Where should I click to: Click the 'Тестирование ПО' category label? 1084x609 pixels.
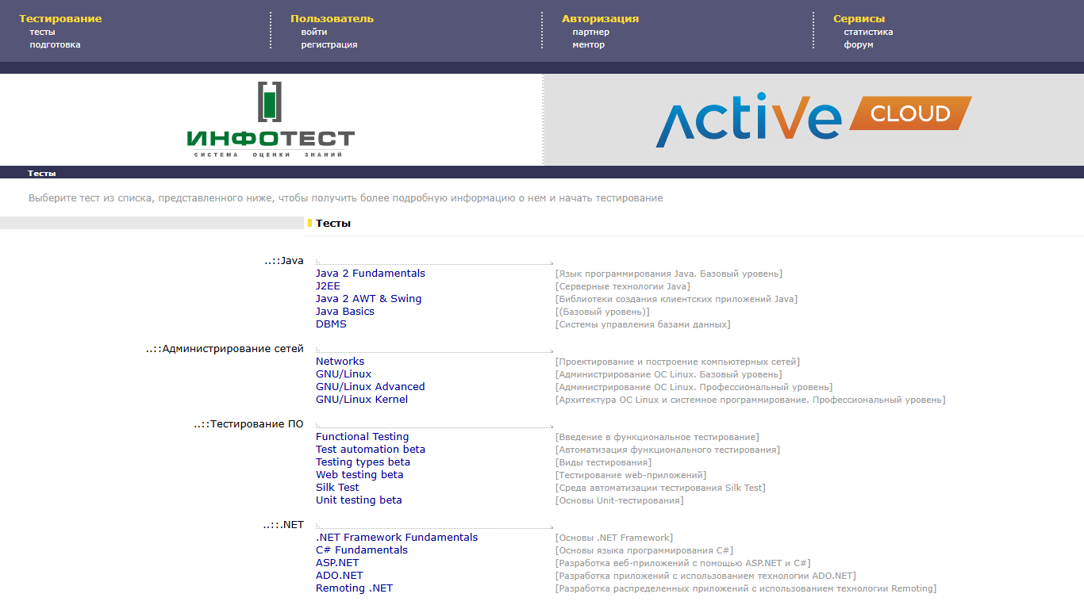pos(248,424)
